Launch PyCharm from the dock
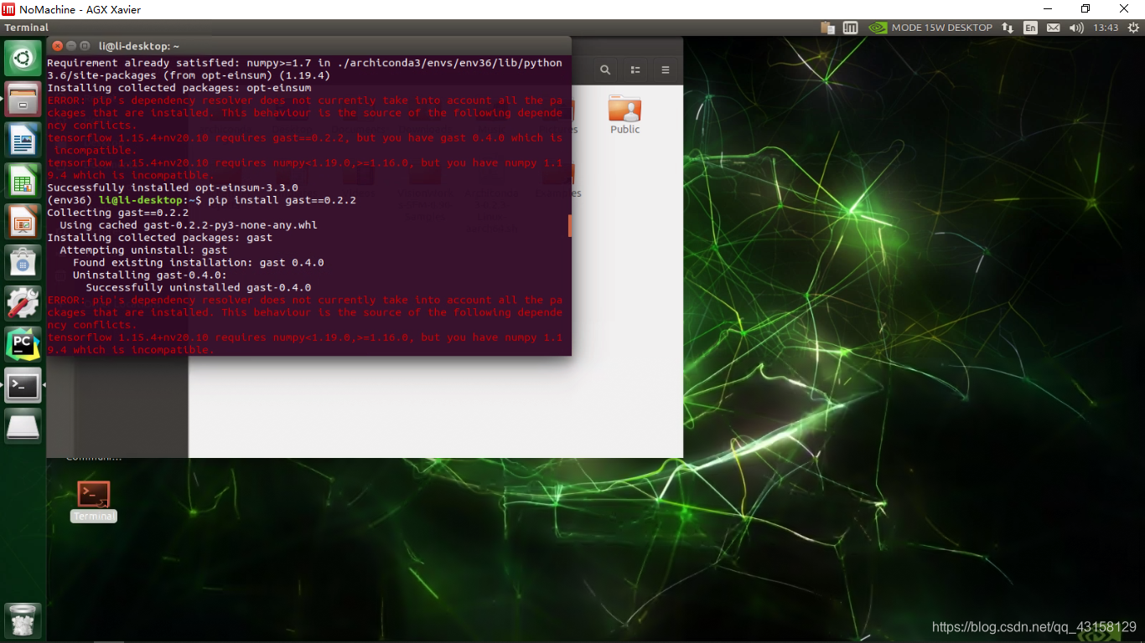 tap(23, 345)
